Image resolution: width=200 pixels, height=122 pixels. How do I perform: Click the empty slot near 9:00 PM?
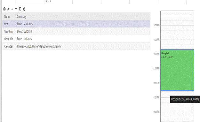[177, 112]
